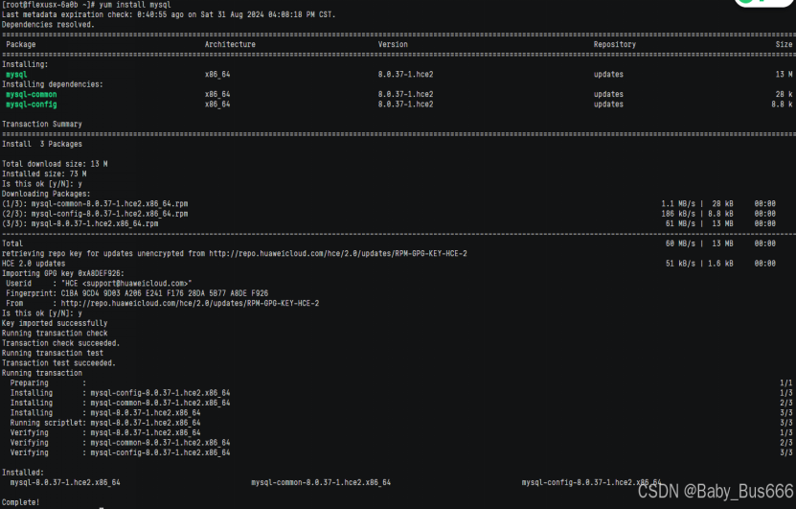Image resolution: width=796 pixels, height=509 pixels.
Task: Click the "Repository" column header
Action: pos(615,44)
